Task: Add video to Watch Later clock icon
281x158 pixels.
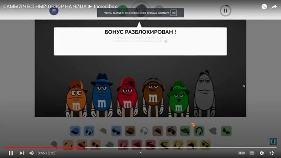Action: coord(264,7)
